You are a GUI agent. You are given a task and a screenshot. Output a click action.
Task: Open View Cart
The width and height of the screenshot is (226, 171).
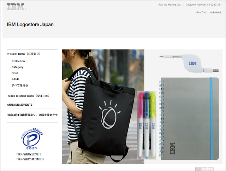(201, 12)
